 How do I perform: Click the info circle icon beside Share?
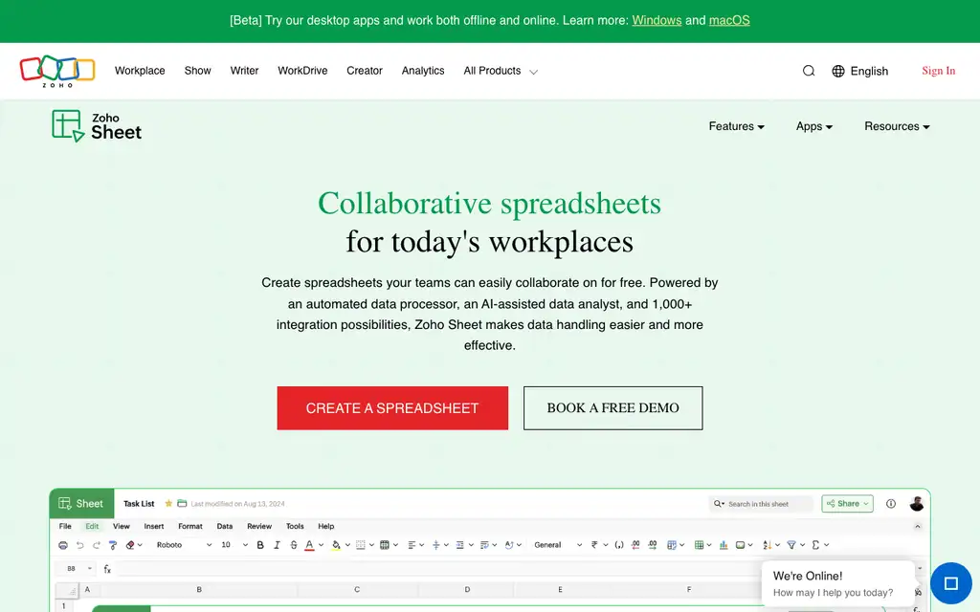[891, 503]
